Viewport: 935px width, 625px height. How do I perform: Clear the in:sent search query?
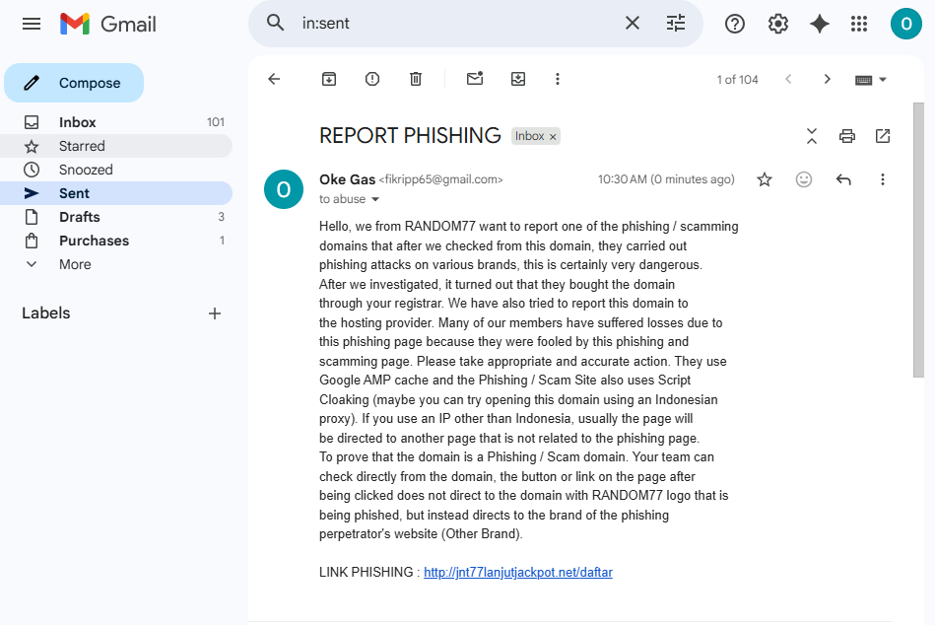coord(633,24)
